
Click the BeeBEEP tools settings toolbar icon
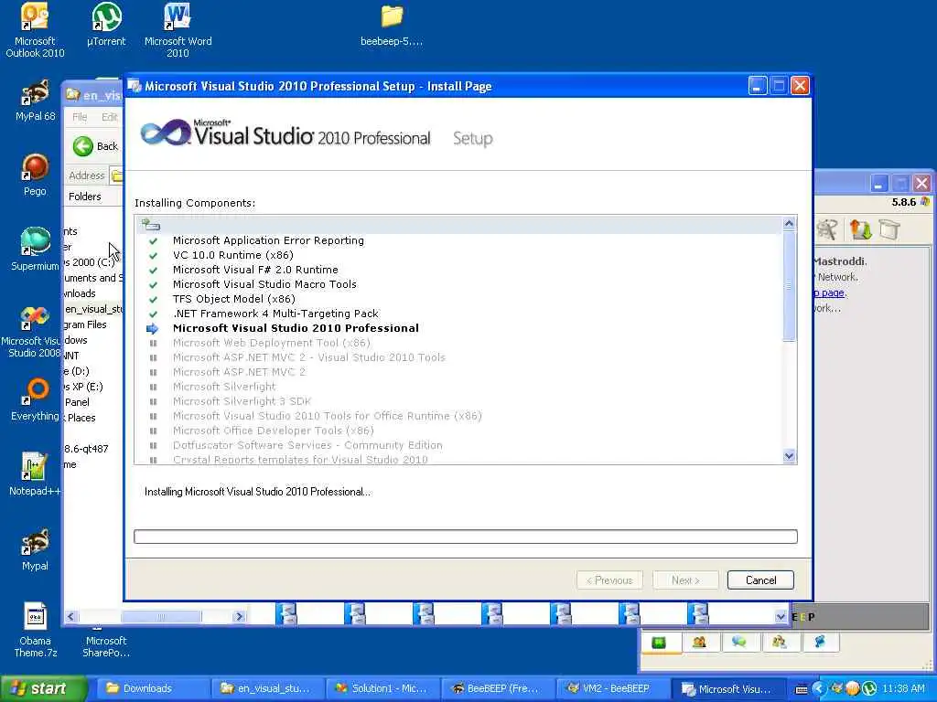(827, 229)
